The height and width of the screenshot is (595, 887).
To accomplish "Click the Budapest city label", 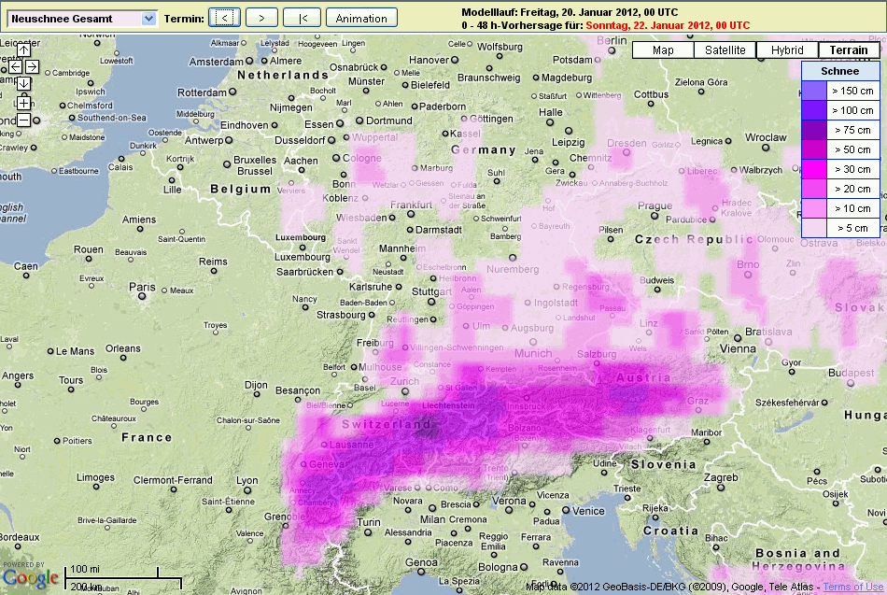I will coord(852,373).
